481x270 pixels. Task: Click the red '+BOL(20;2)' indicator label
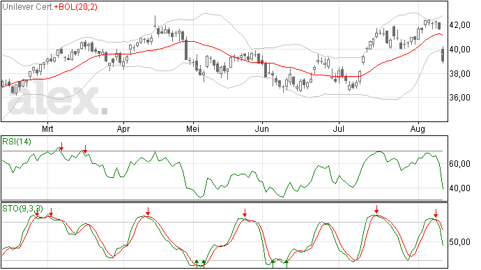76,7
